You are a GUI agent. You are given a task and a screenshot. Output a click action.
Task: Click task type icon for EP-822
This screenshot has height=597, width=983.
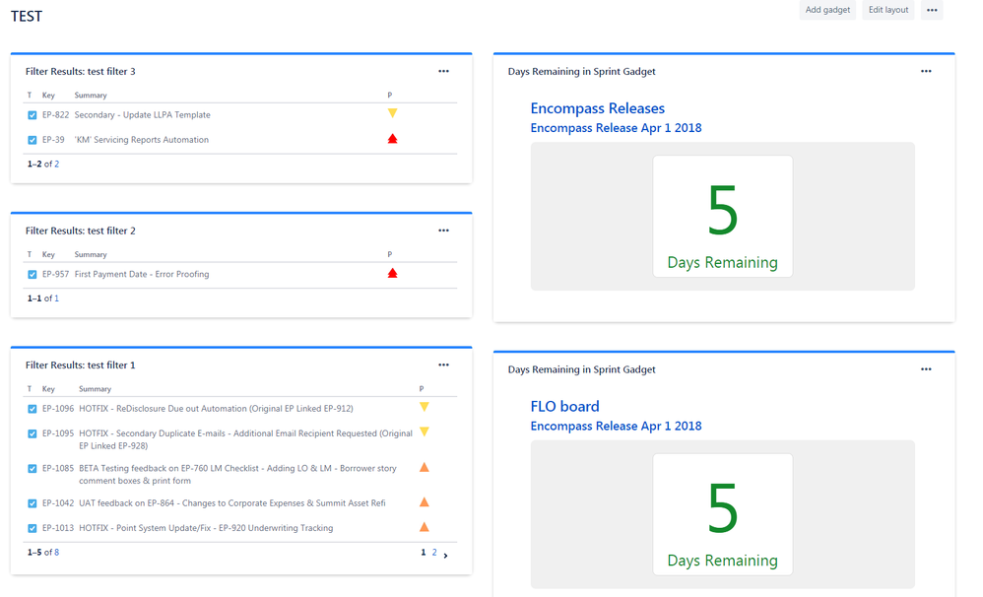[x=32, y=115]
